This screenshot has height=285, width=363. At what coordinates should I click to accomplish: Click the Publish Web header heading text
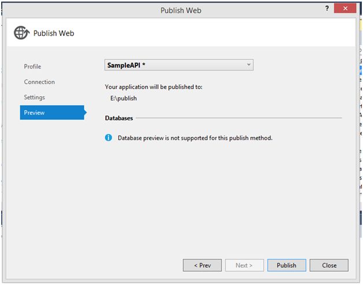point(54,33)
